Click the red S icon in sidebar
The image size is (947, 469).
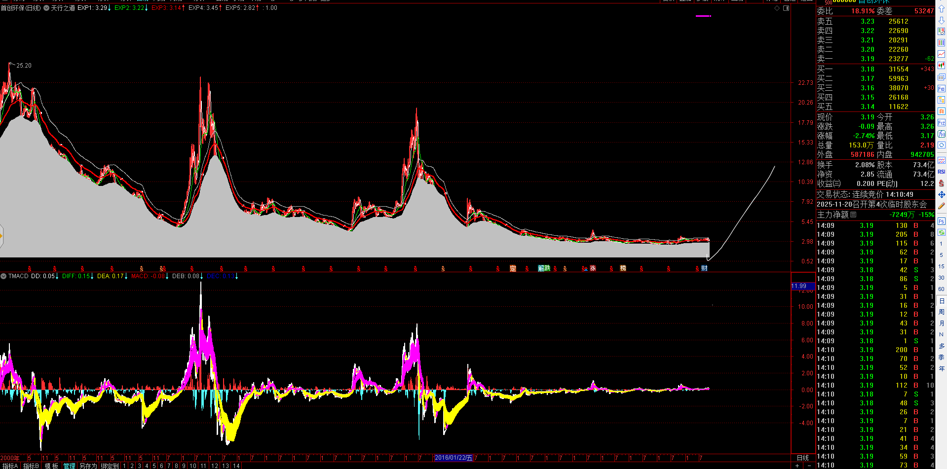pos(941,183)
